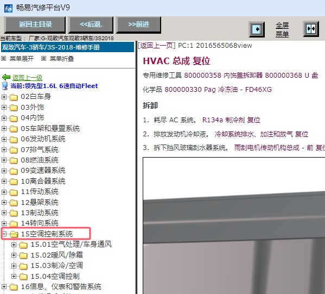The width and height of the screenshot is (325, 294).
Task: Click the [返回上一页] link in the content pane
Action: coord(157,46)
